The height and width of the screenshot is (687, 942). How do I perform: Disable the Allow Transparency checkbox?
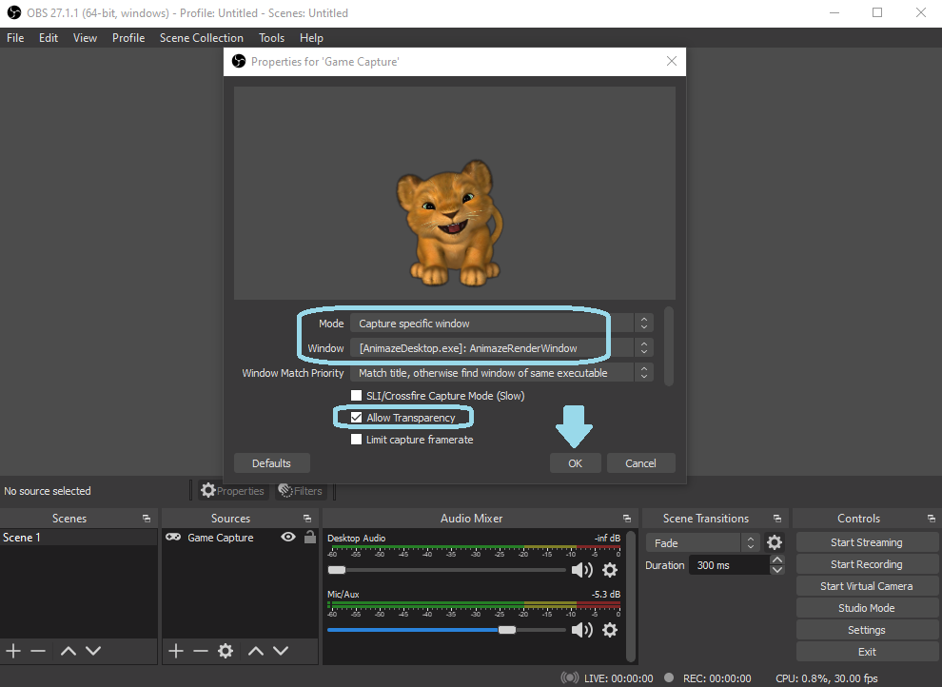357,417
